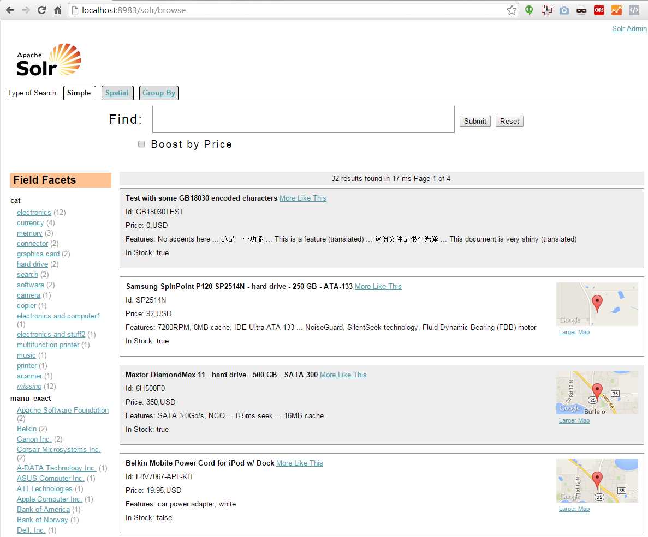The width and height of the screenshot is (648, 537).
Task: Select the Simple search tab
Action: [x=79, y=93]
